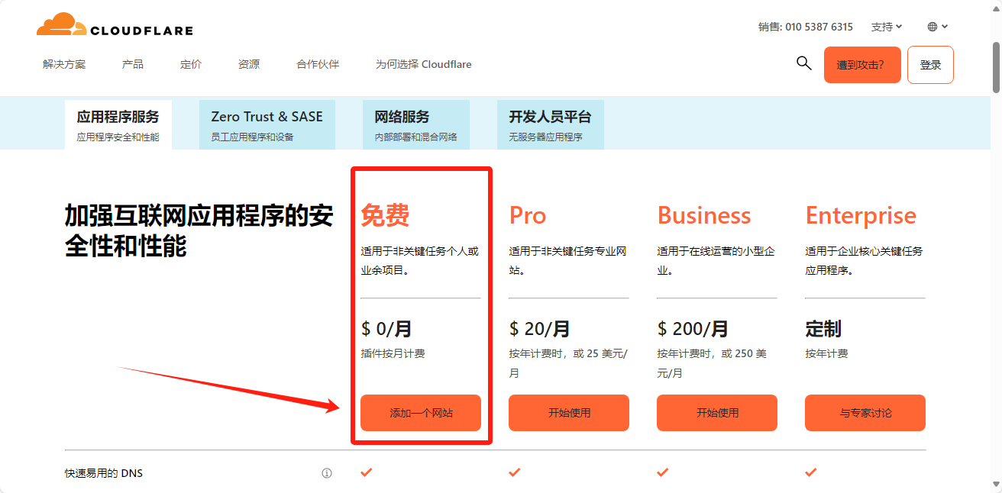Switch to the 开发人员平台 tab
Viewport: 1002px width, 493px height.
(550, 124)
